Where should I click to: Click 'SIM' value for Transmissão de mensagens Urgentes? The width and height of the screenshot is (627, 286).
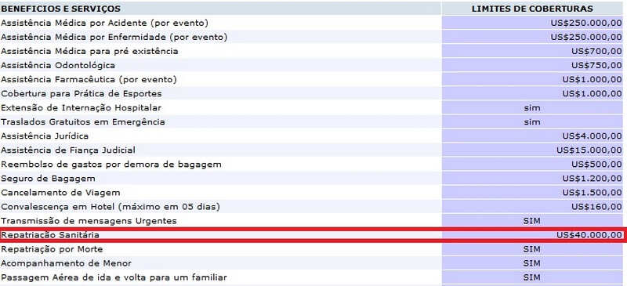(532, 221)
